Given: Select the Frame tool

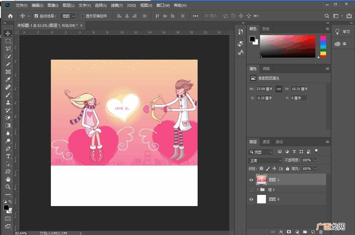Looking at the screenshot, I should (x=8, y=72).
